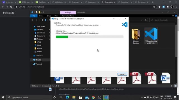The width and height of the screenshot is (179, 100).
Task: Open the View tab in Explorer ribbon
Action: point(56,16)
